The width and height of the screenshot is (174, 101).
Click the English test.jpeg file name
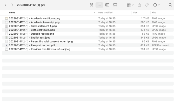coord(30,37)
